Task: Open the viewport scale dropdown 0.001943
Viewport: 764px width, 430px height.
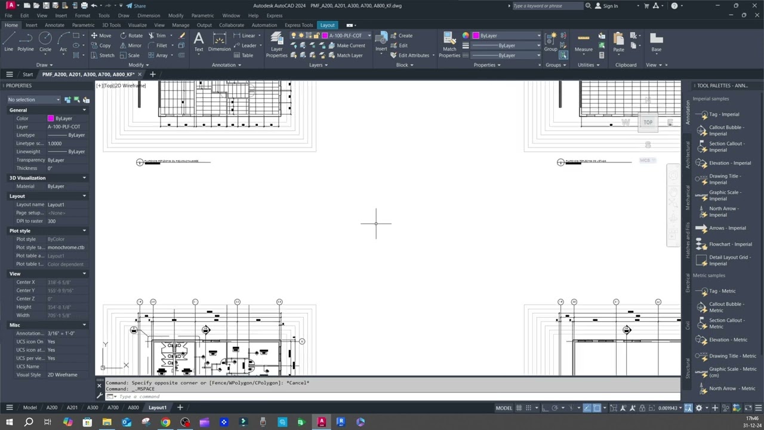Action: 670,408
